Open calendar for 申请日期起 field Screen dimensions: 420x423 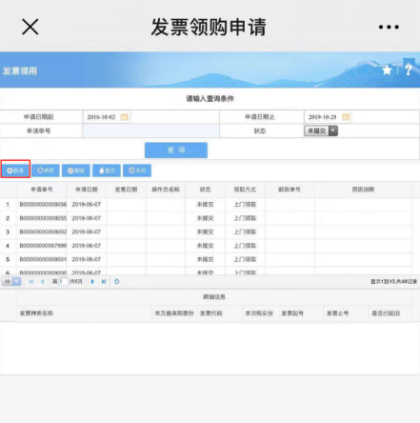coord(124,117)
